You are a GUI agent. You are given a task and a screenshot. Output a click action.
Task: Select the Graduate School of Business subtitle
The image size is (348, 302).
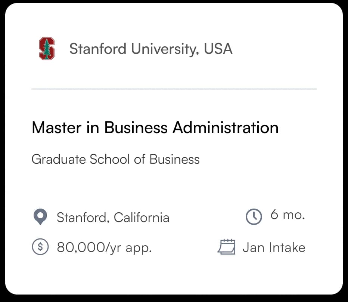click(116, 159)
